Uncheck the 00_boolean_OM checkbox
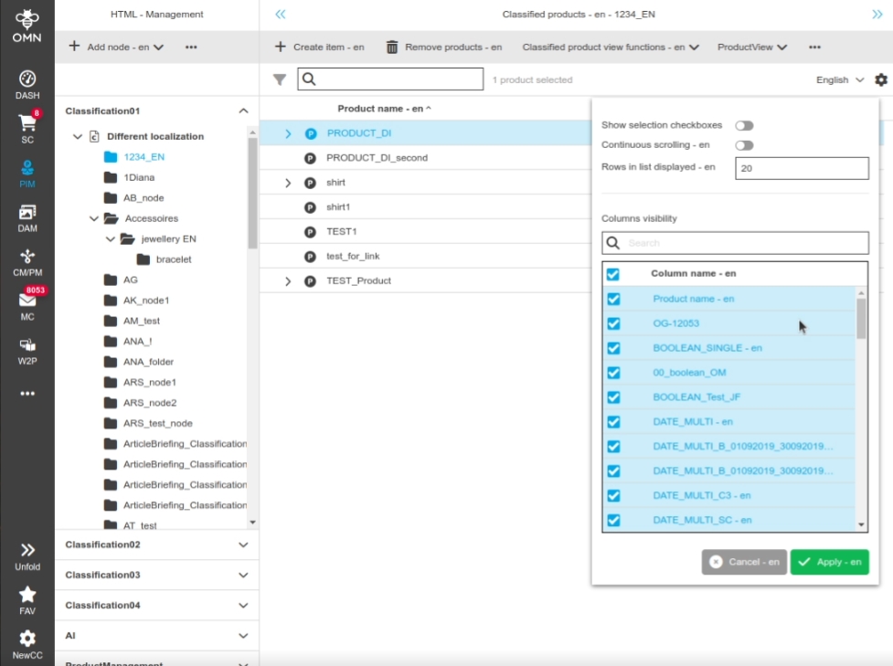The width and height of the screenshot is (893, 666). tap(613, 372)
